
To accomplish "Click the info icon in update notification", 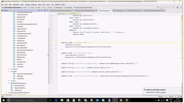I will (x=145, y=90).
